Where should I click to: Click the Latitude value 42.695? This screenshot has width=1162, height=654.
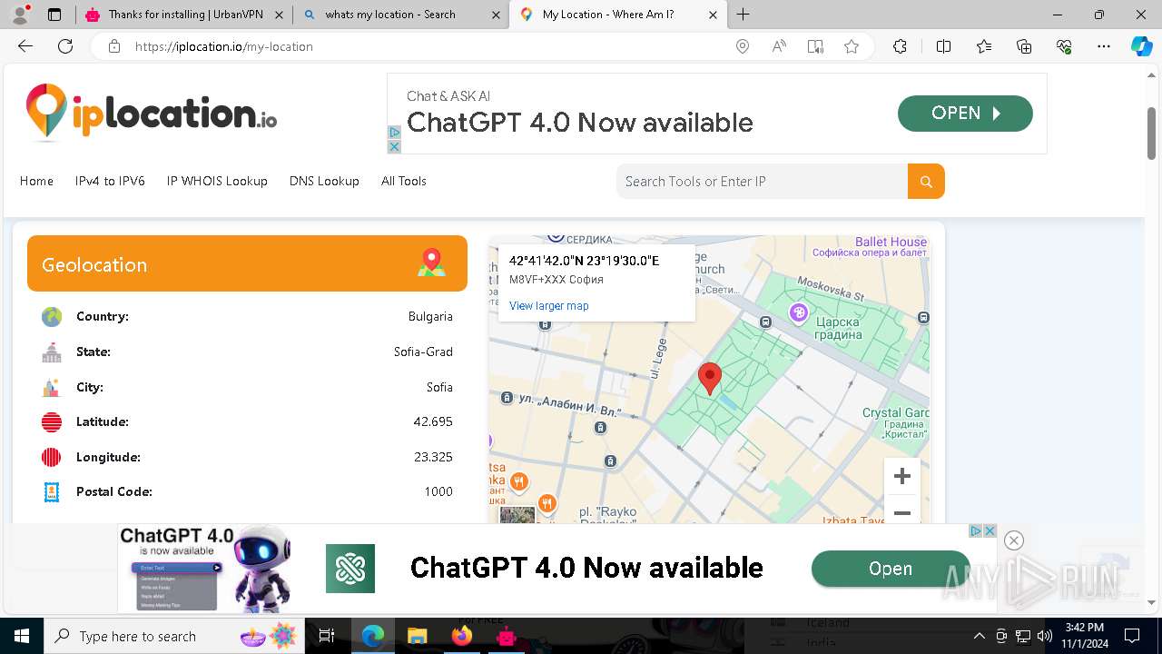(433, 421)
